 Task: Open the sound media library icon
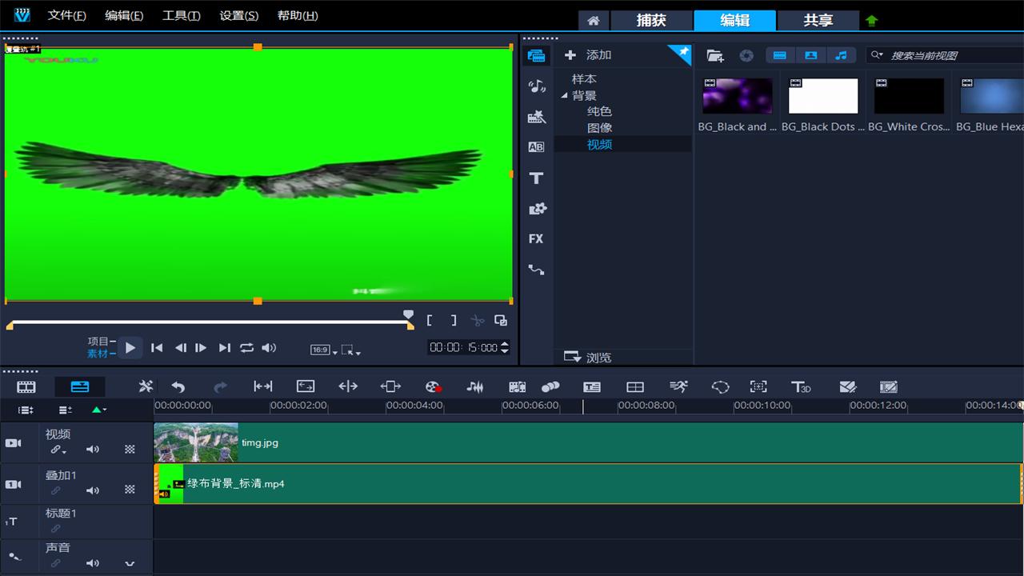536,86
